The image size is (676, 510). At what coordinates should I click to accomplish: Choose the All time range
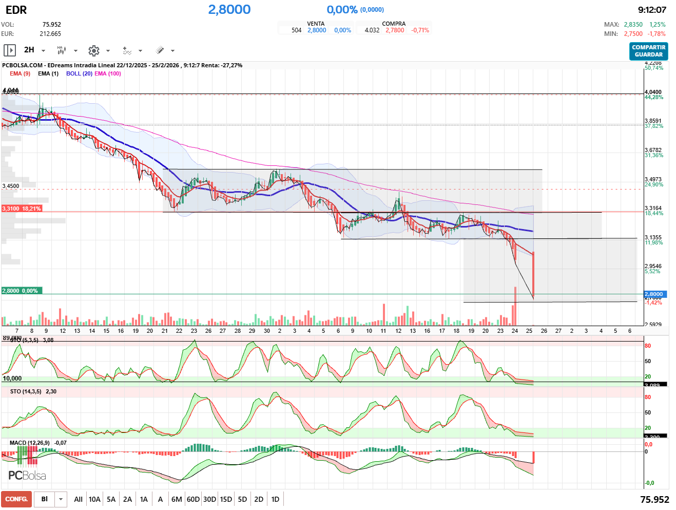(78, 499)
